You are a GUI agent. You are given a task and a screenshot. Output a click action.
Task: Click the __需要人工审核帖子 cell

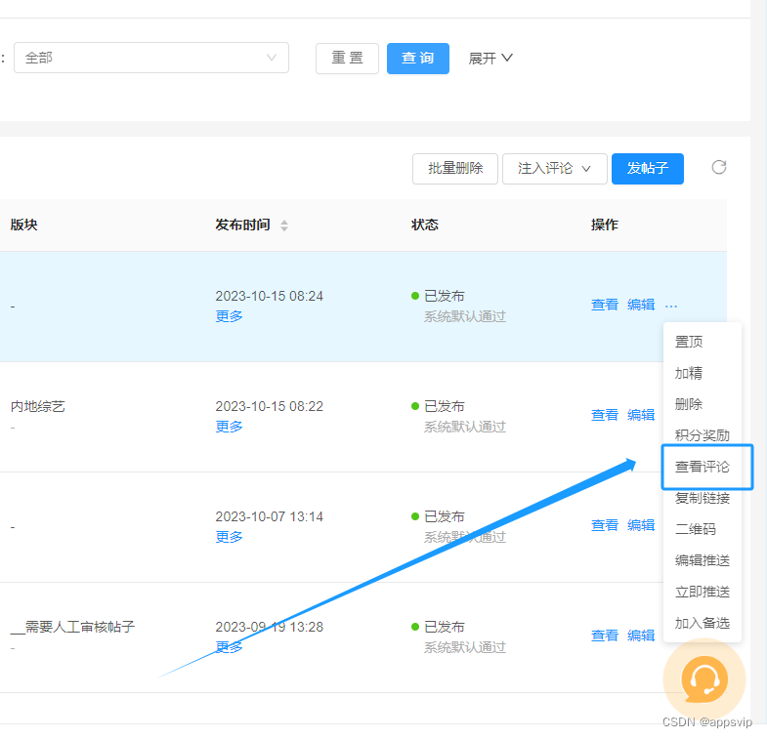[72, 627]
